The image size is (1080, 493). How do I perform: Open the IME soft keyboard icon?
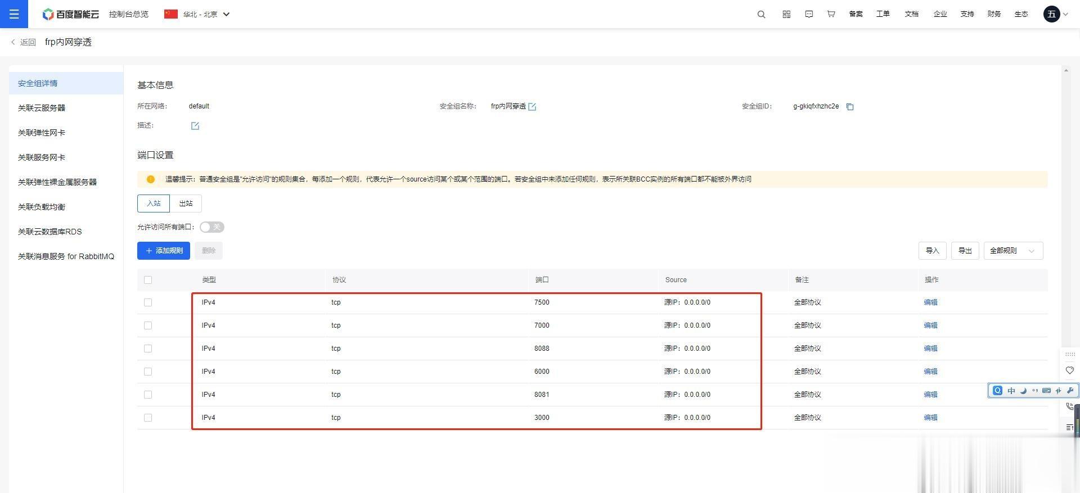[1047, 391]
